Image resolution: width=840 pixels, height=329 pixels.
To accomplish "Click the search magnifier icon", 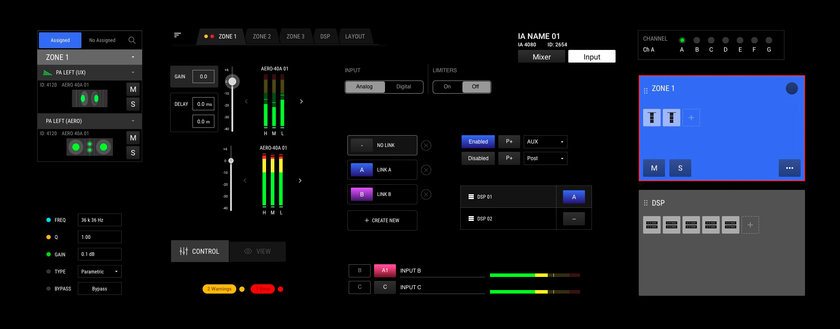I will 132,40.
